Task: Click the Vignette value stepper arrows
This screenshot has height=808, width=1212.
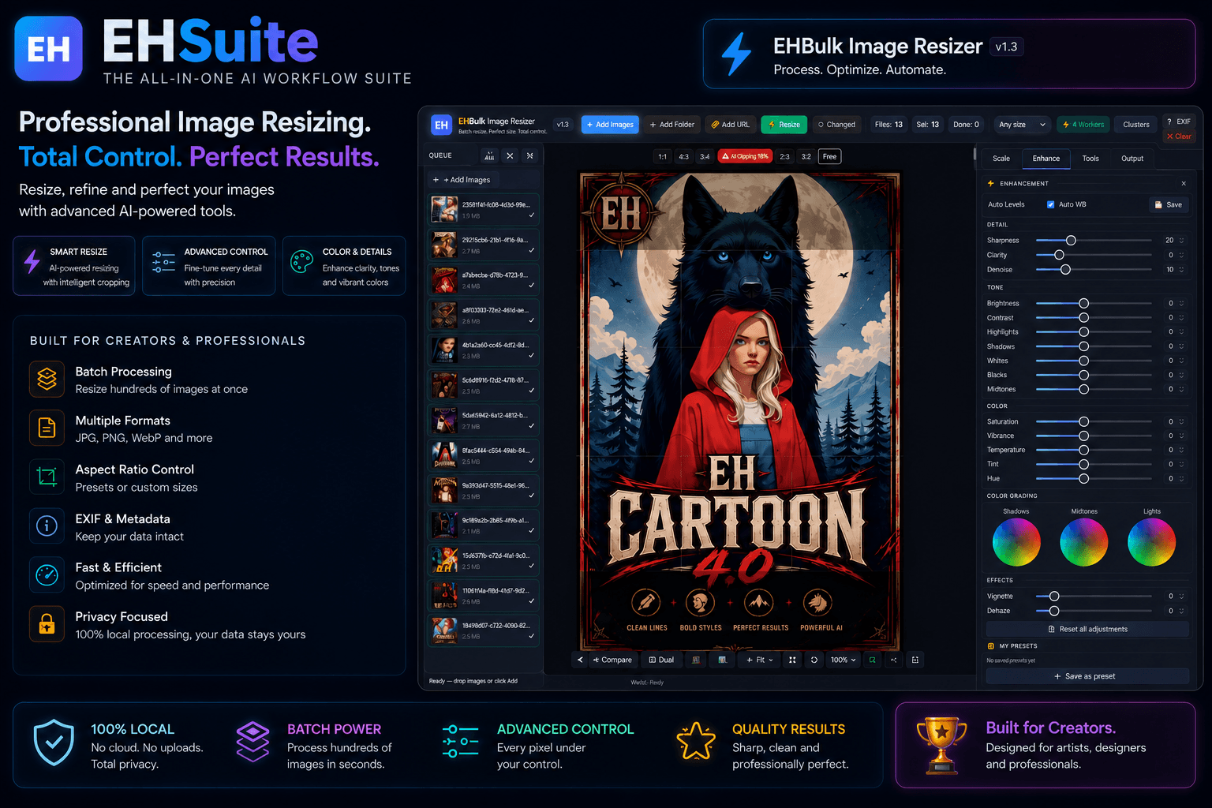Action: pyautogui.click(x=1181, y=596)
